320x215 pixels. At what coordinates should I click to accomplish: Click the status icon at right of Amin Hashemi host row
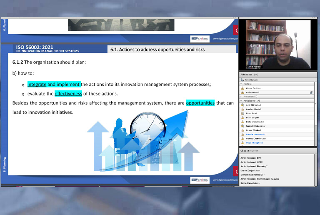311,92
